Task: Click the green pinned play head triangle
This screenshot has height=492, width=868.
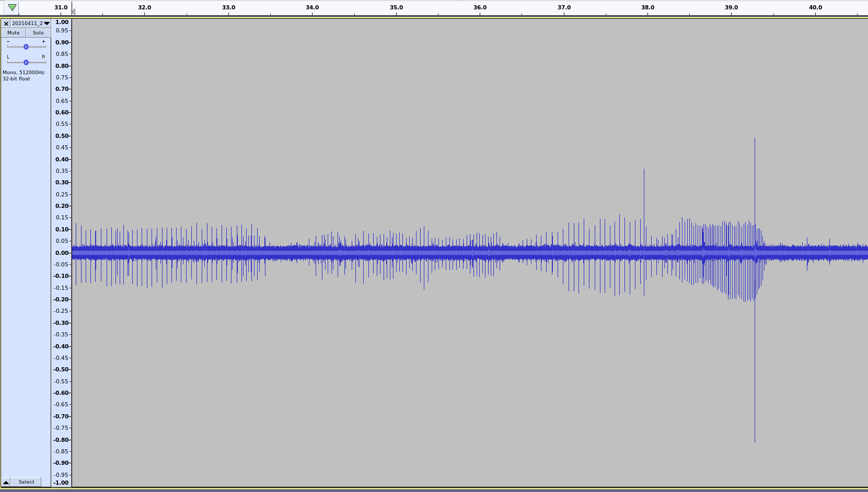Action: 12,7
